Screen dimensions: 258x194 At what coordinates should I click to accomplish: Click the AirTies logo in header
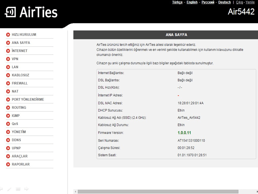tap(31, 12)
